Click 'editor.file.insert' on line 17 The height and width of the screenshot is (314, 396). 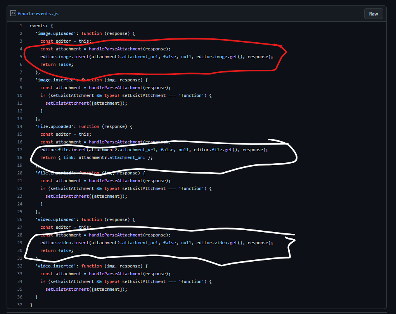(x=63, y=150)
